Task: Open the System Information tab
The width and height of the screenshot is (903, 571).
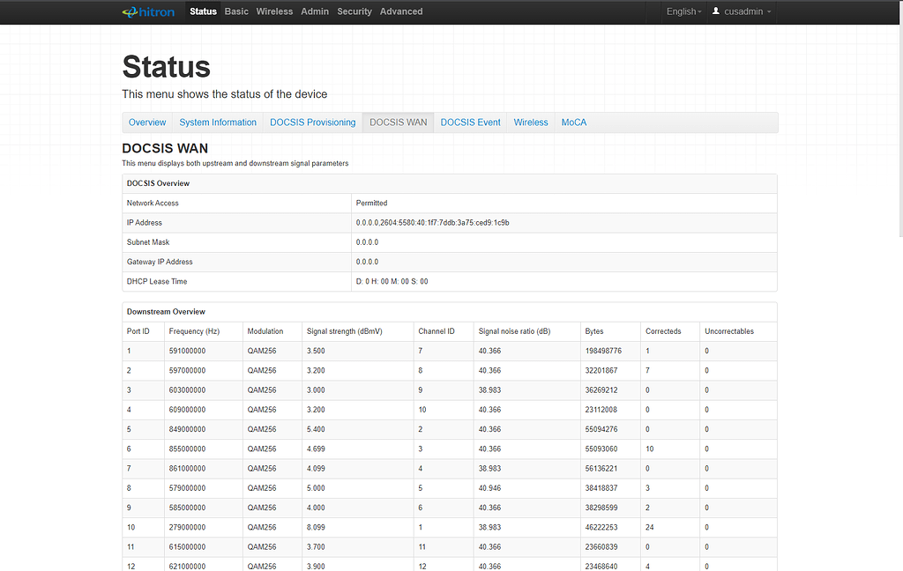Action: point(218,122)
